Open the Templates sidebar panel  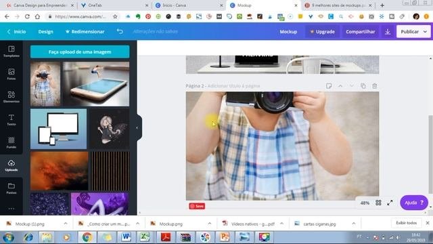12,52
